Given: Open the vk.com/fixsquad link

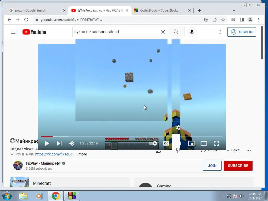Looking at the screenshot, I should point(54,154).
